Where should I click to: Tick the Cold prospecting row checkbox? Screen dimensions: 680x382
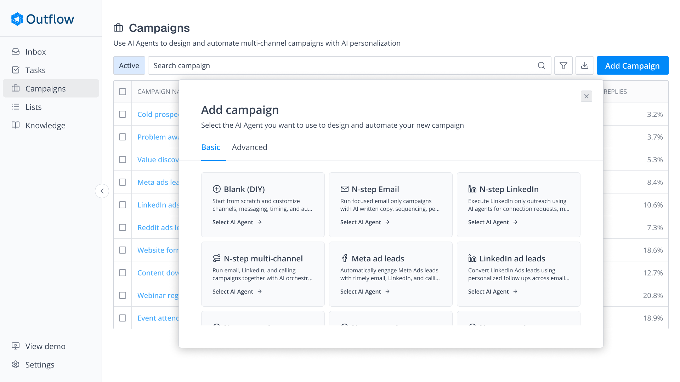[x=123, y=114]
